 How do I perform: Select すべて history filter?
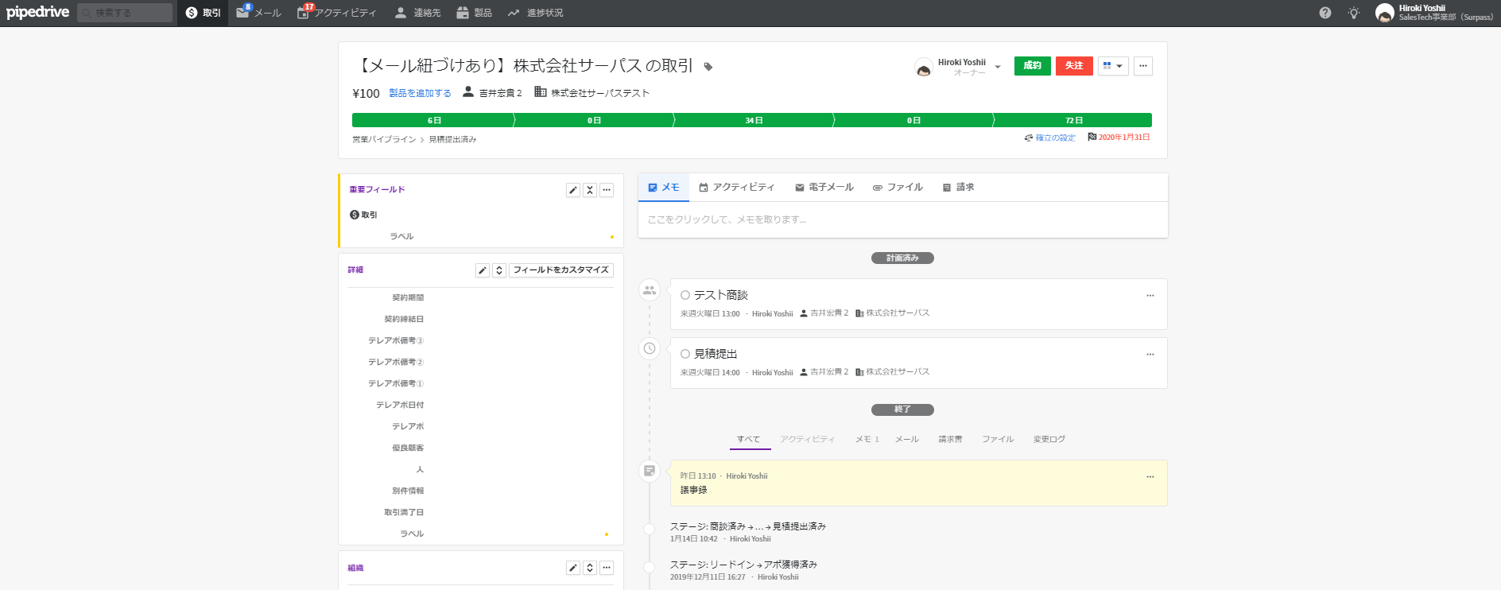[x=748, y=439]
